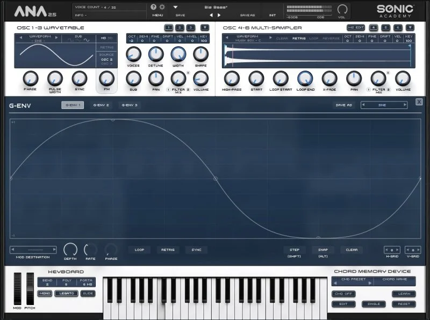Open the settings gear icon in header

click(162, 7)
